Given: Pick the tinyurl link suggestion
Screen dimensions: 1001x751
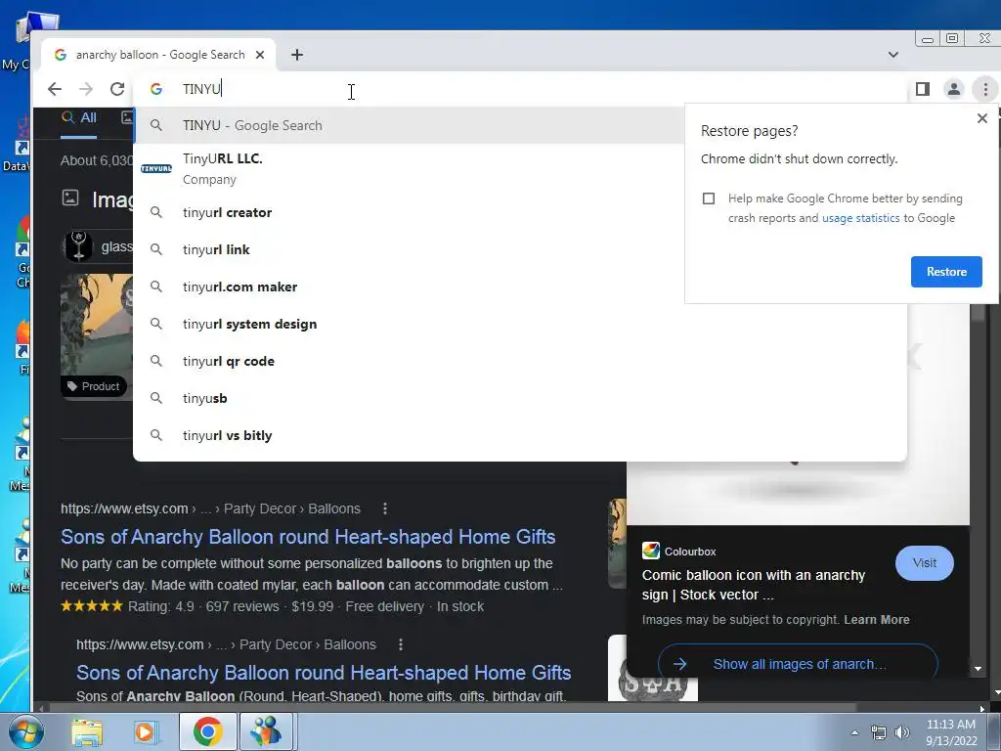Looking at the screenshot, I should [409, 249].
